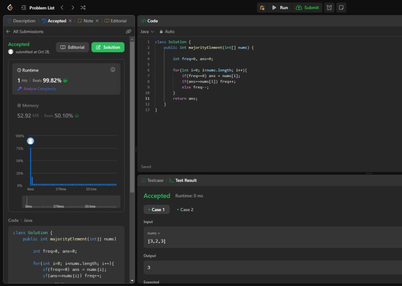Close the Note tab

(97, 21)
